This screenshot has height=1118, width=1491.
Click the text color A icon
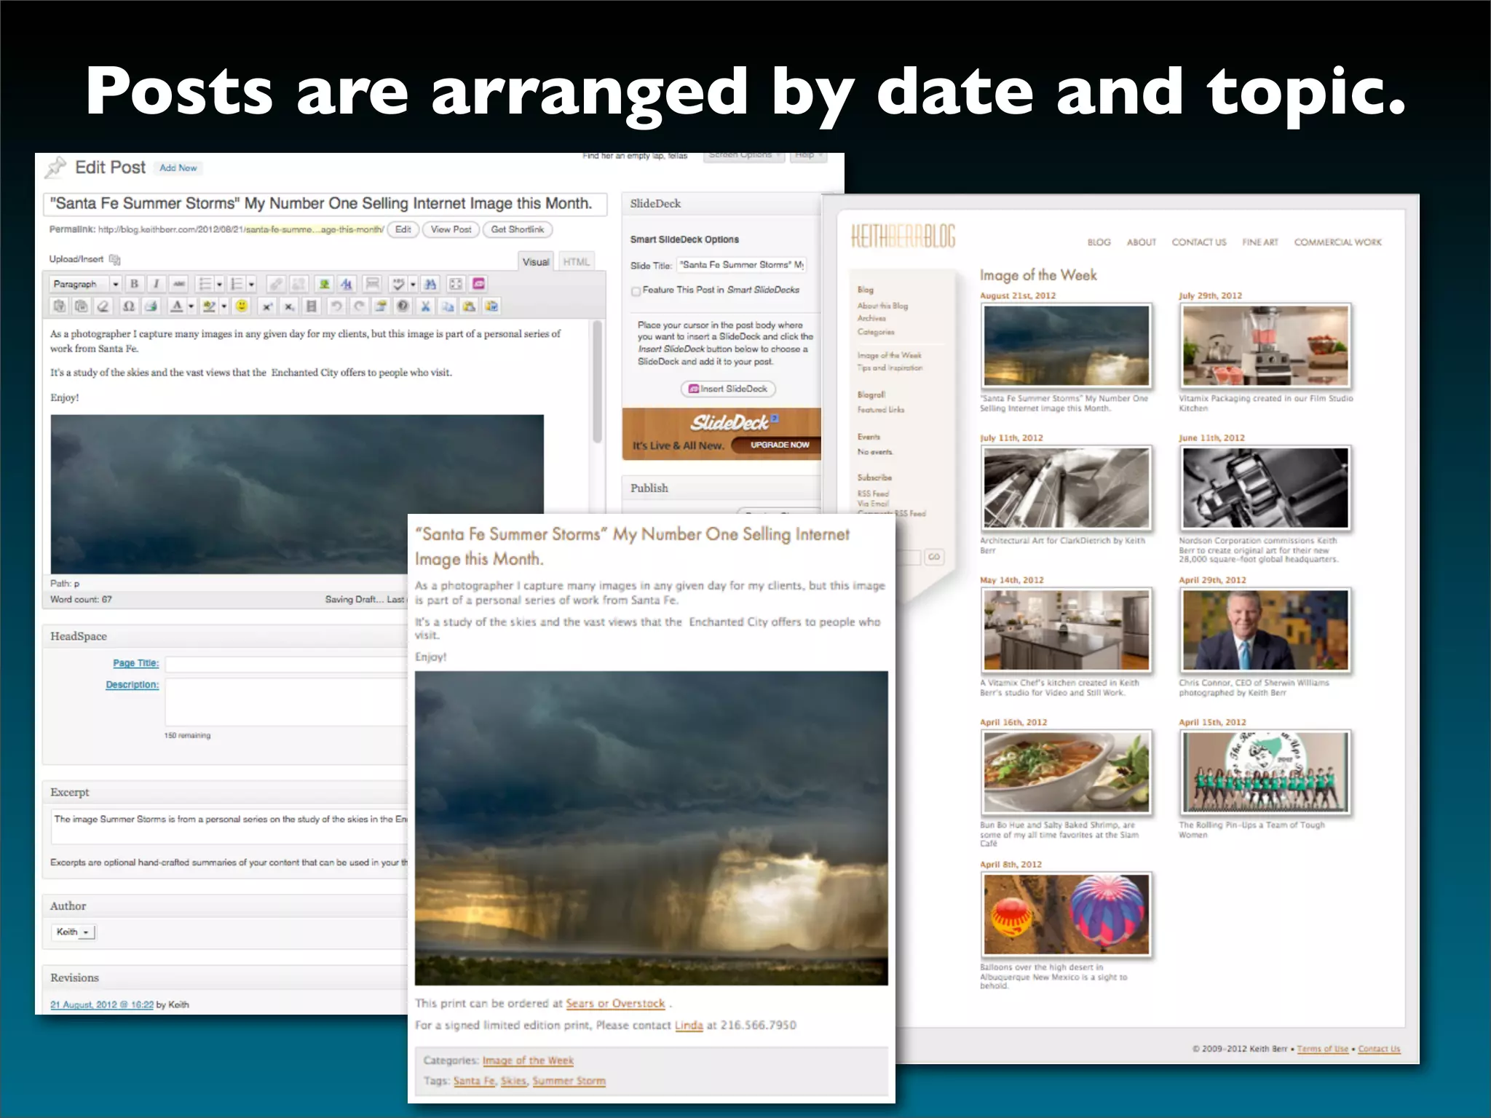click(177, 306)
